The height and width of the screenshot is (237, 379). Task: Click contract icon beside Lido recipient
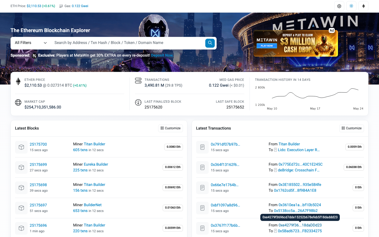click(x=276, y=150)
